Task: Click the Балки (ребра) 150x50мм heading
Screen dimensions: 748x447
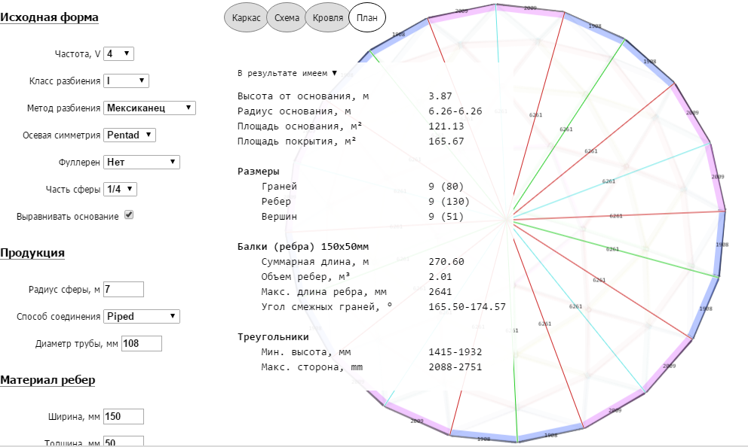Action: [303, 247]
